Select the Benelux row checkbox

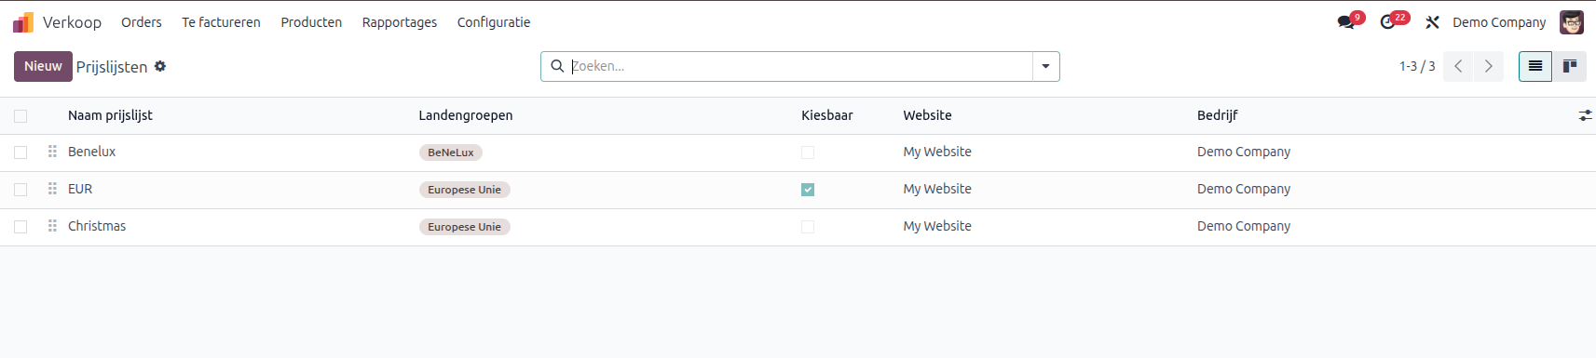pyautogui.click(x=20, y=152)
